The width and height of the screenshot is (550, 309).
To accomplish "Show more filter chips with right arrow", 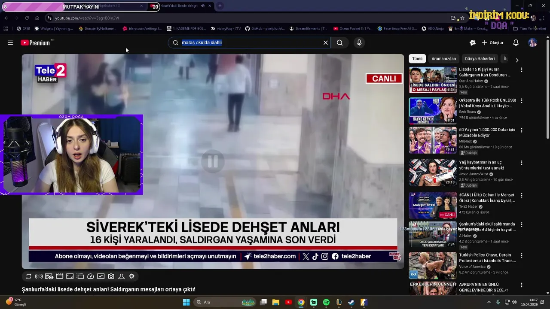I will pyautogui.click(x=517, y=60).
